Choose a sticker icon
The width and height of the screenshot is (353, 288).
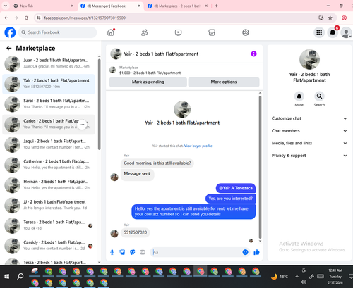click(x=133, y=252)
